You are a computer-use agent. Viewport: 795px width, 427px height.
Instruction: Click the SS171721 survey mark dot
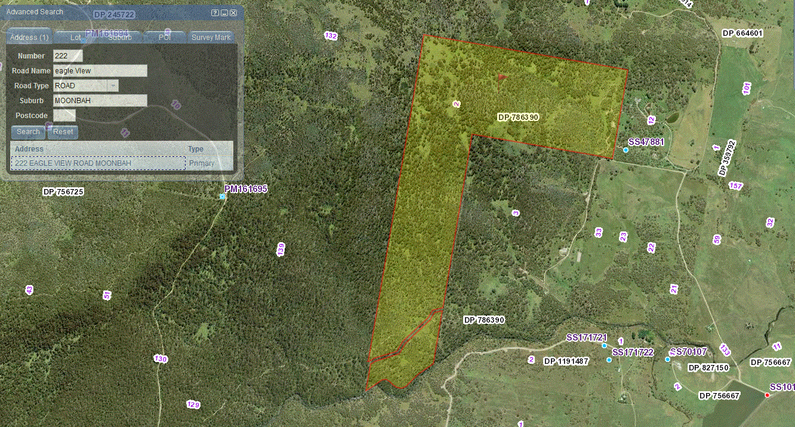(604, 346)
